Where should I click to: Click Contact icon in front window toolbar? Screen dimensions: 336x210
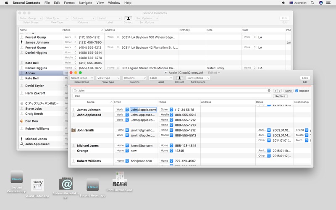[180, 78]
